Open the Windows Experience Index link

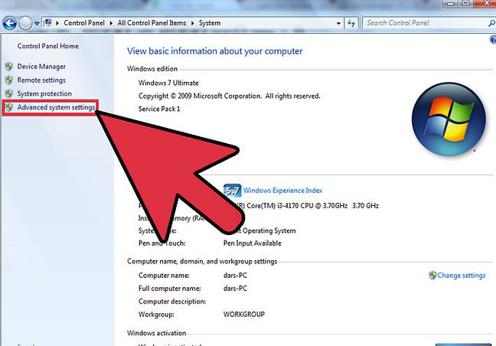[x=282, y=191]
